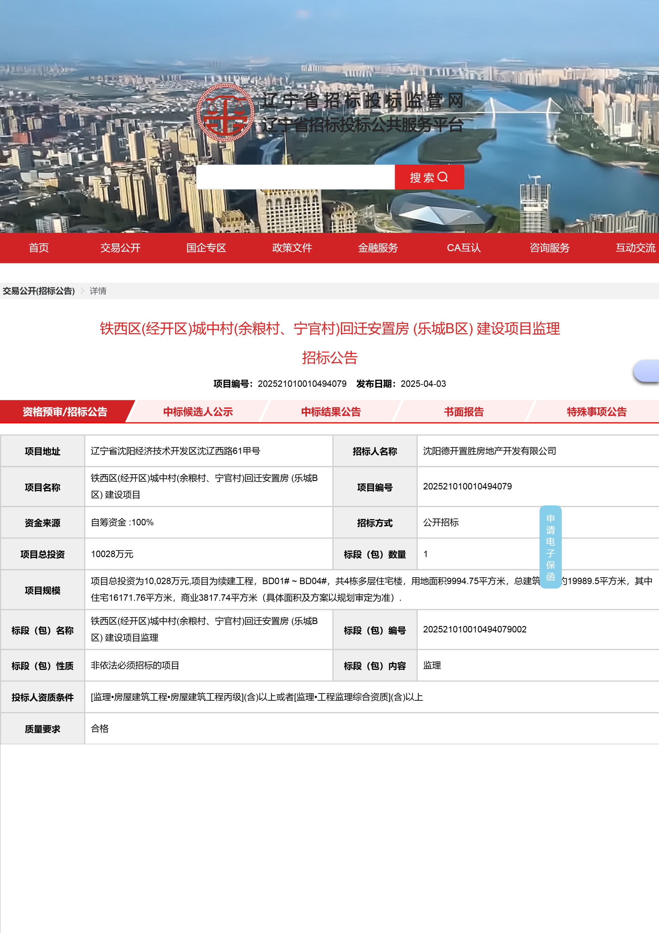
Task: Open the 交易公开 navigation menu
Action: click(120, 248)
